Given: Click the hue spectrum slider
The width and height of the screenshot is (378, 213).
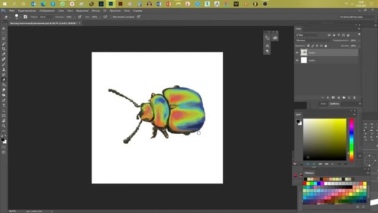Looking at the screenshot, I should 352,140.
